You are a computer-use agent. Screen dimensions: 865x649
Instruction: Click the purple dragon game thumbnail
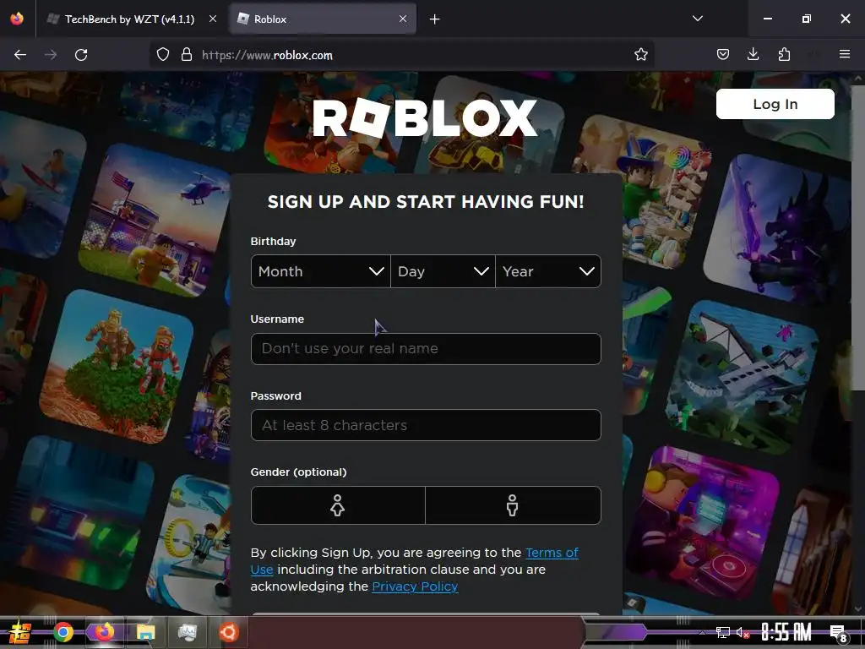coord(778,231)
